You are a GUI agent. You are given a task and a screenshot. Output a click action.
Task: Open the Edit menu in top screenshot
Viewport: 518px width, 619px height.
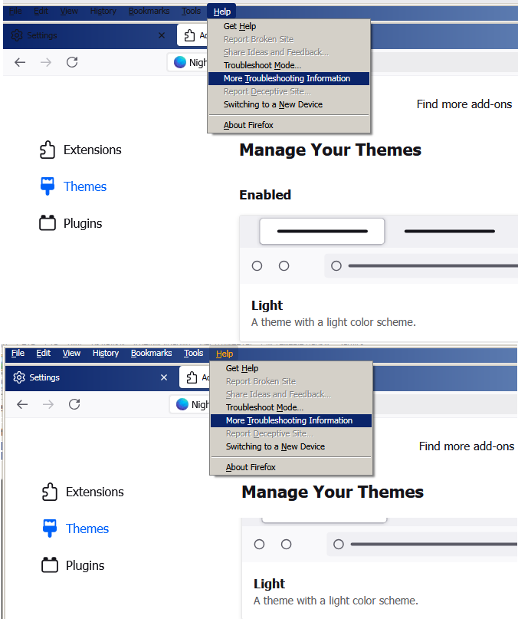click(41, 11)
